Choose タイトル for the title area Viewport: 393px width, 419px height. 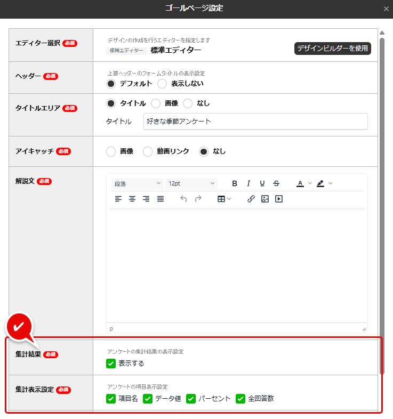111,103
